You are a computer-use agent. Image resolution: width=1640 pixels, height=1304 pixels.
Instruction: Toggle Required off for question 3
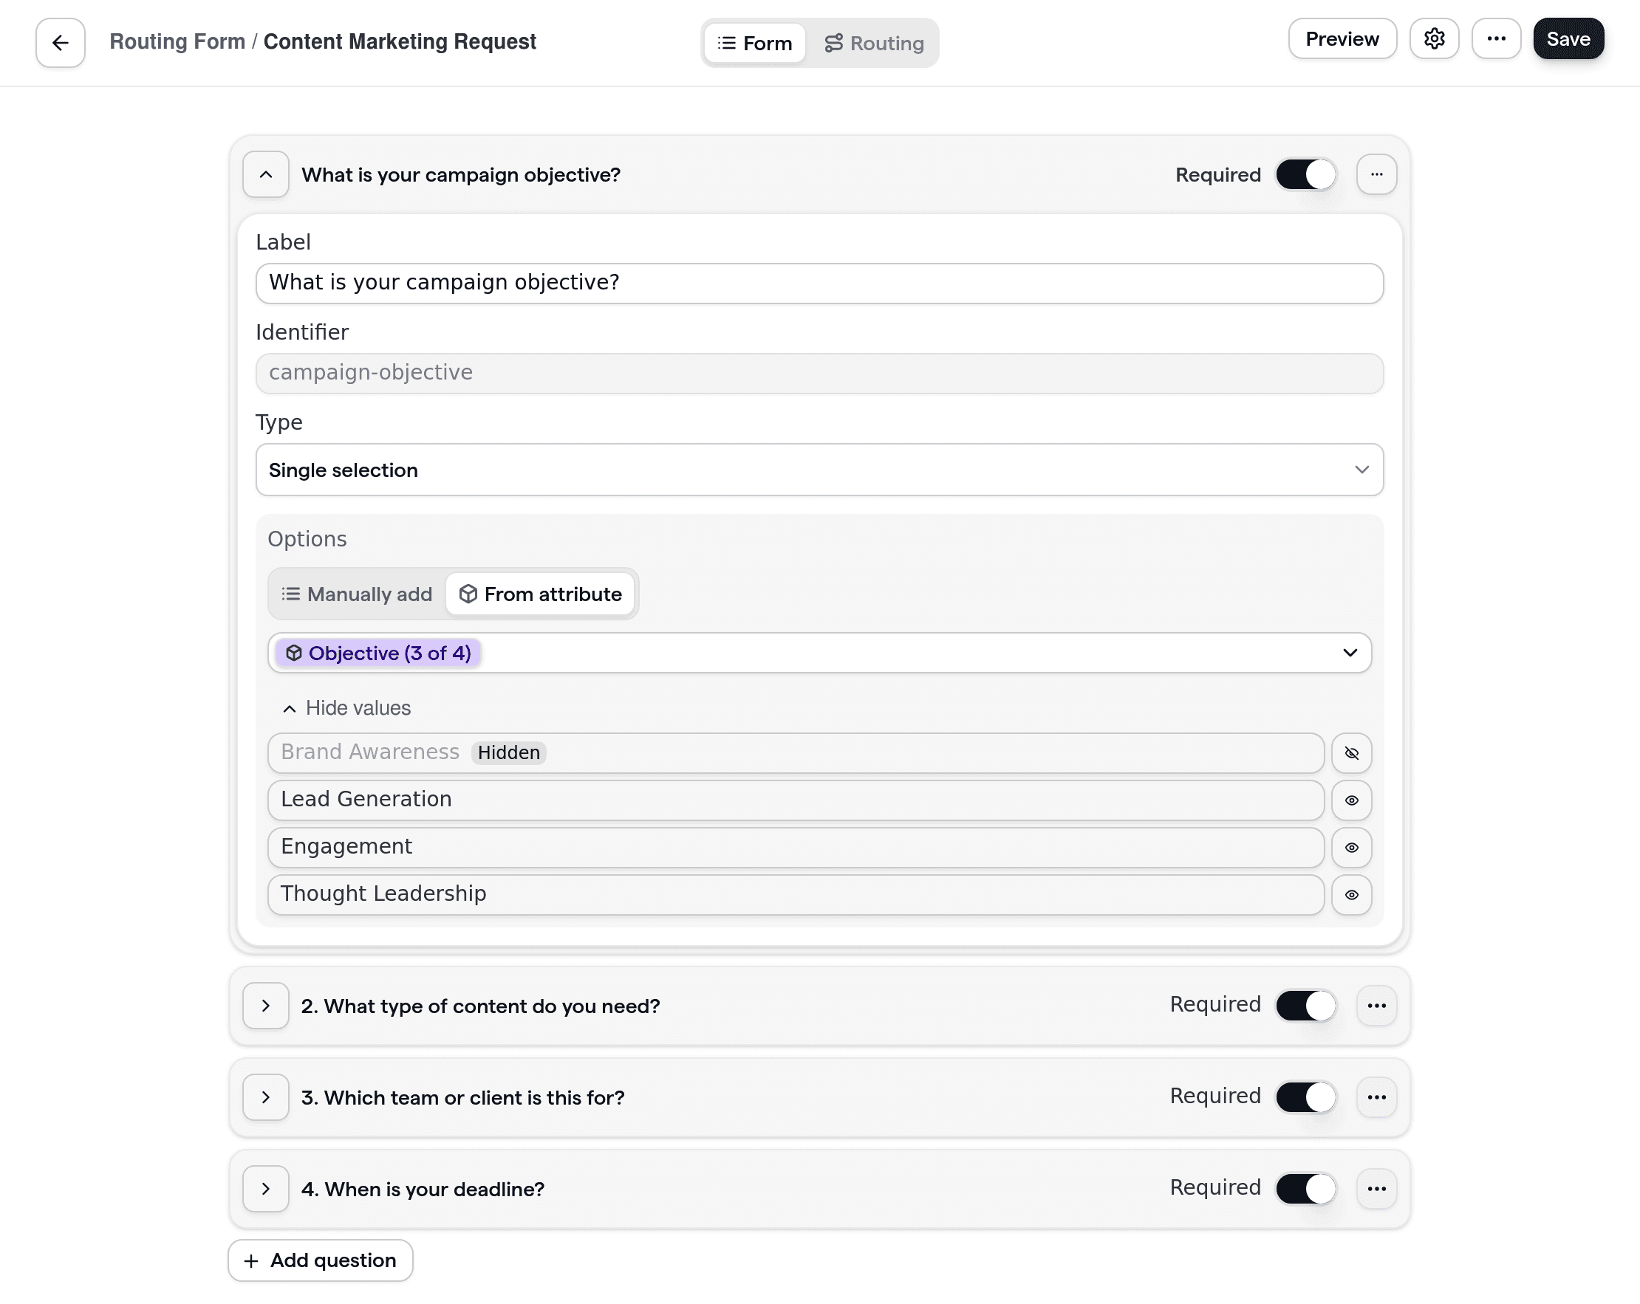[1305, 1097]
